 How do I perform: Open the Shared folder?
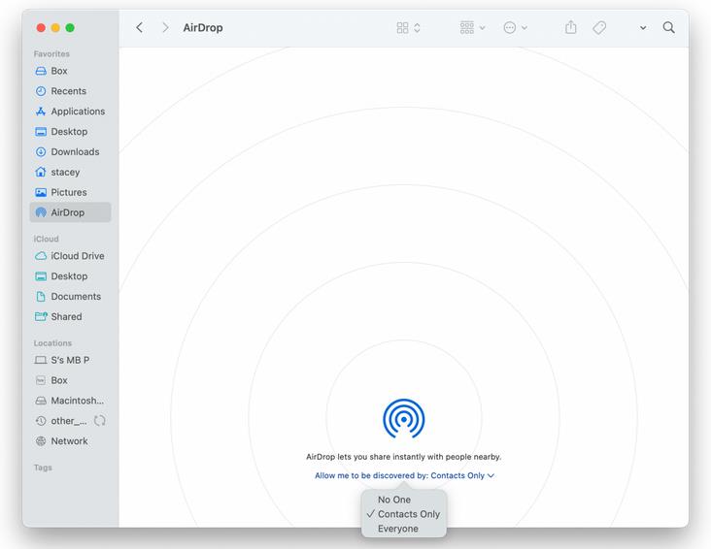point(70,316)
